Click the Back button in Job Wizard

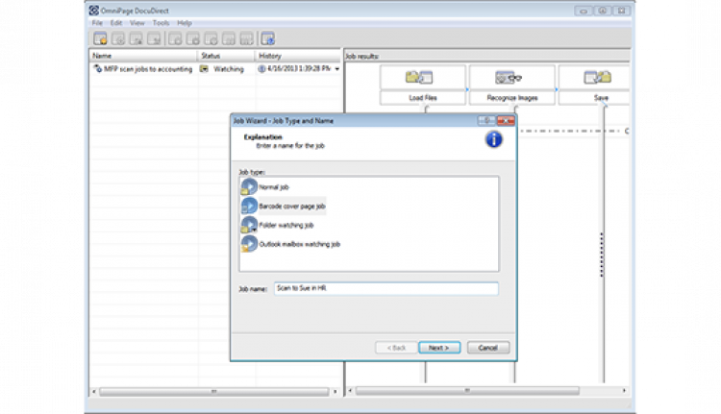[x=396, y=348]
